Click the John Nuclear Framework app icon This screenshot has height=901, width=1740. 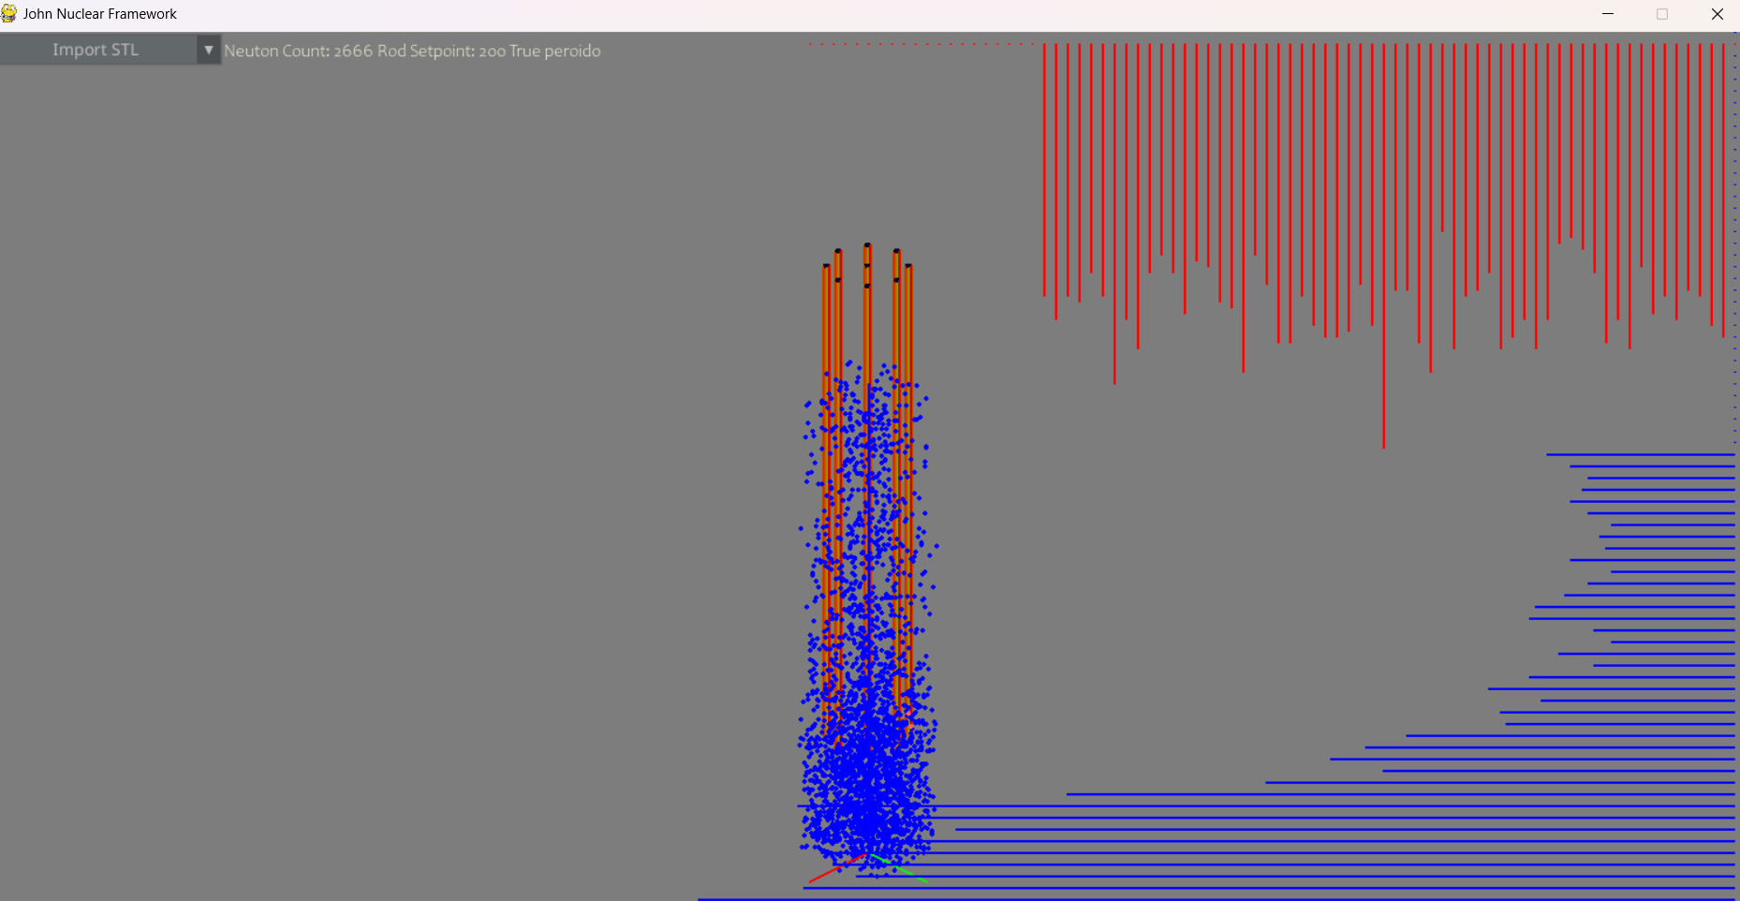coord(9,13)
